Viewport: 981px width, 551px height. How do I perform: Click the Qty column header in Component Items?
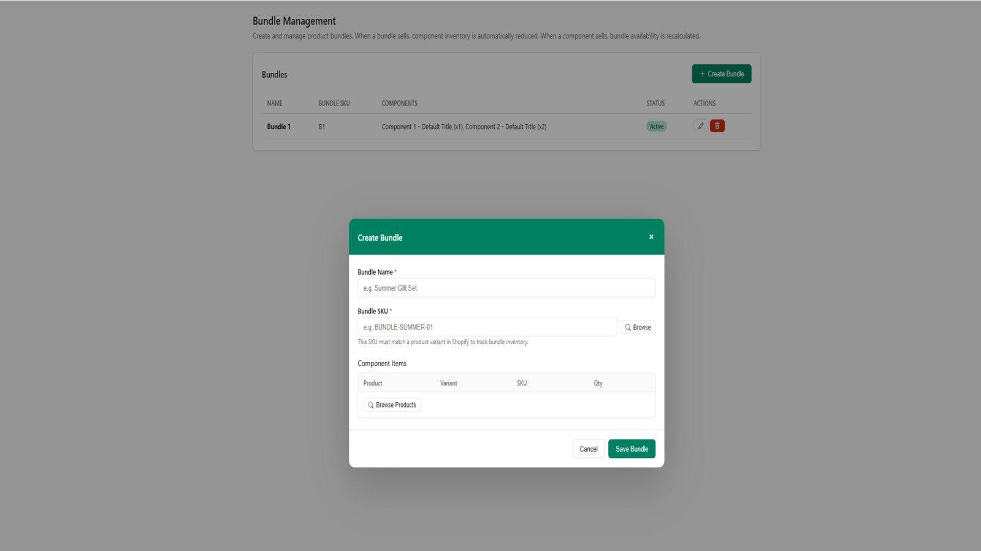(597, 383)
